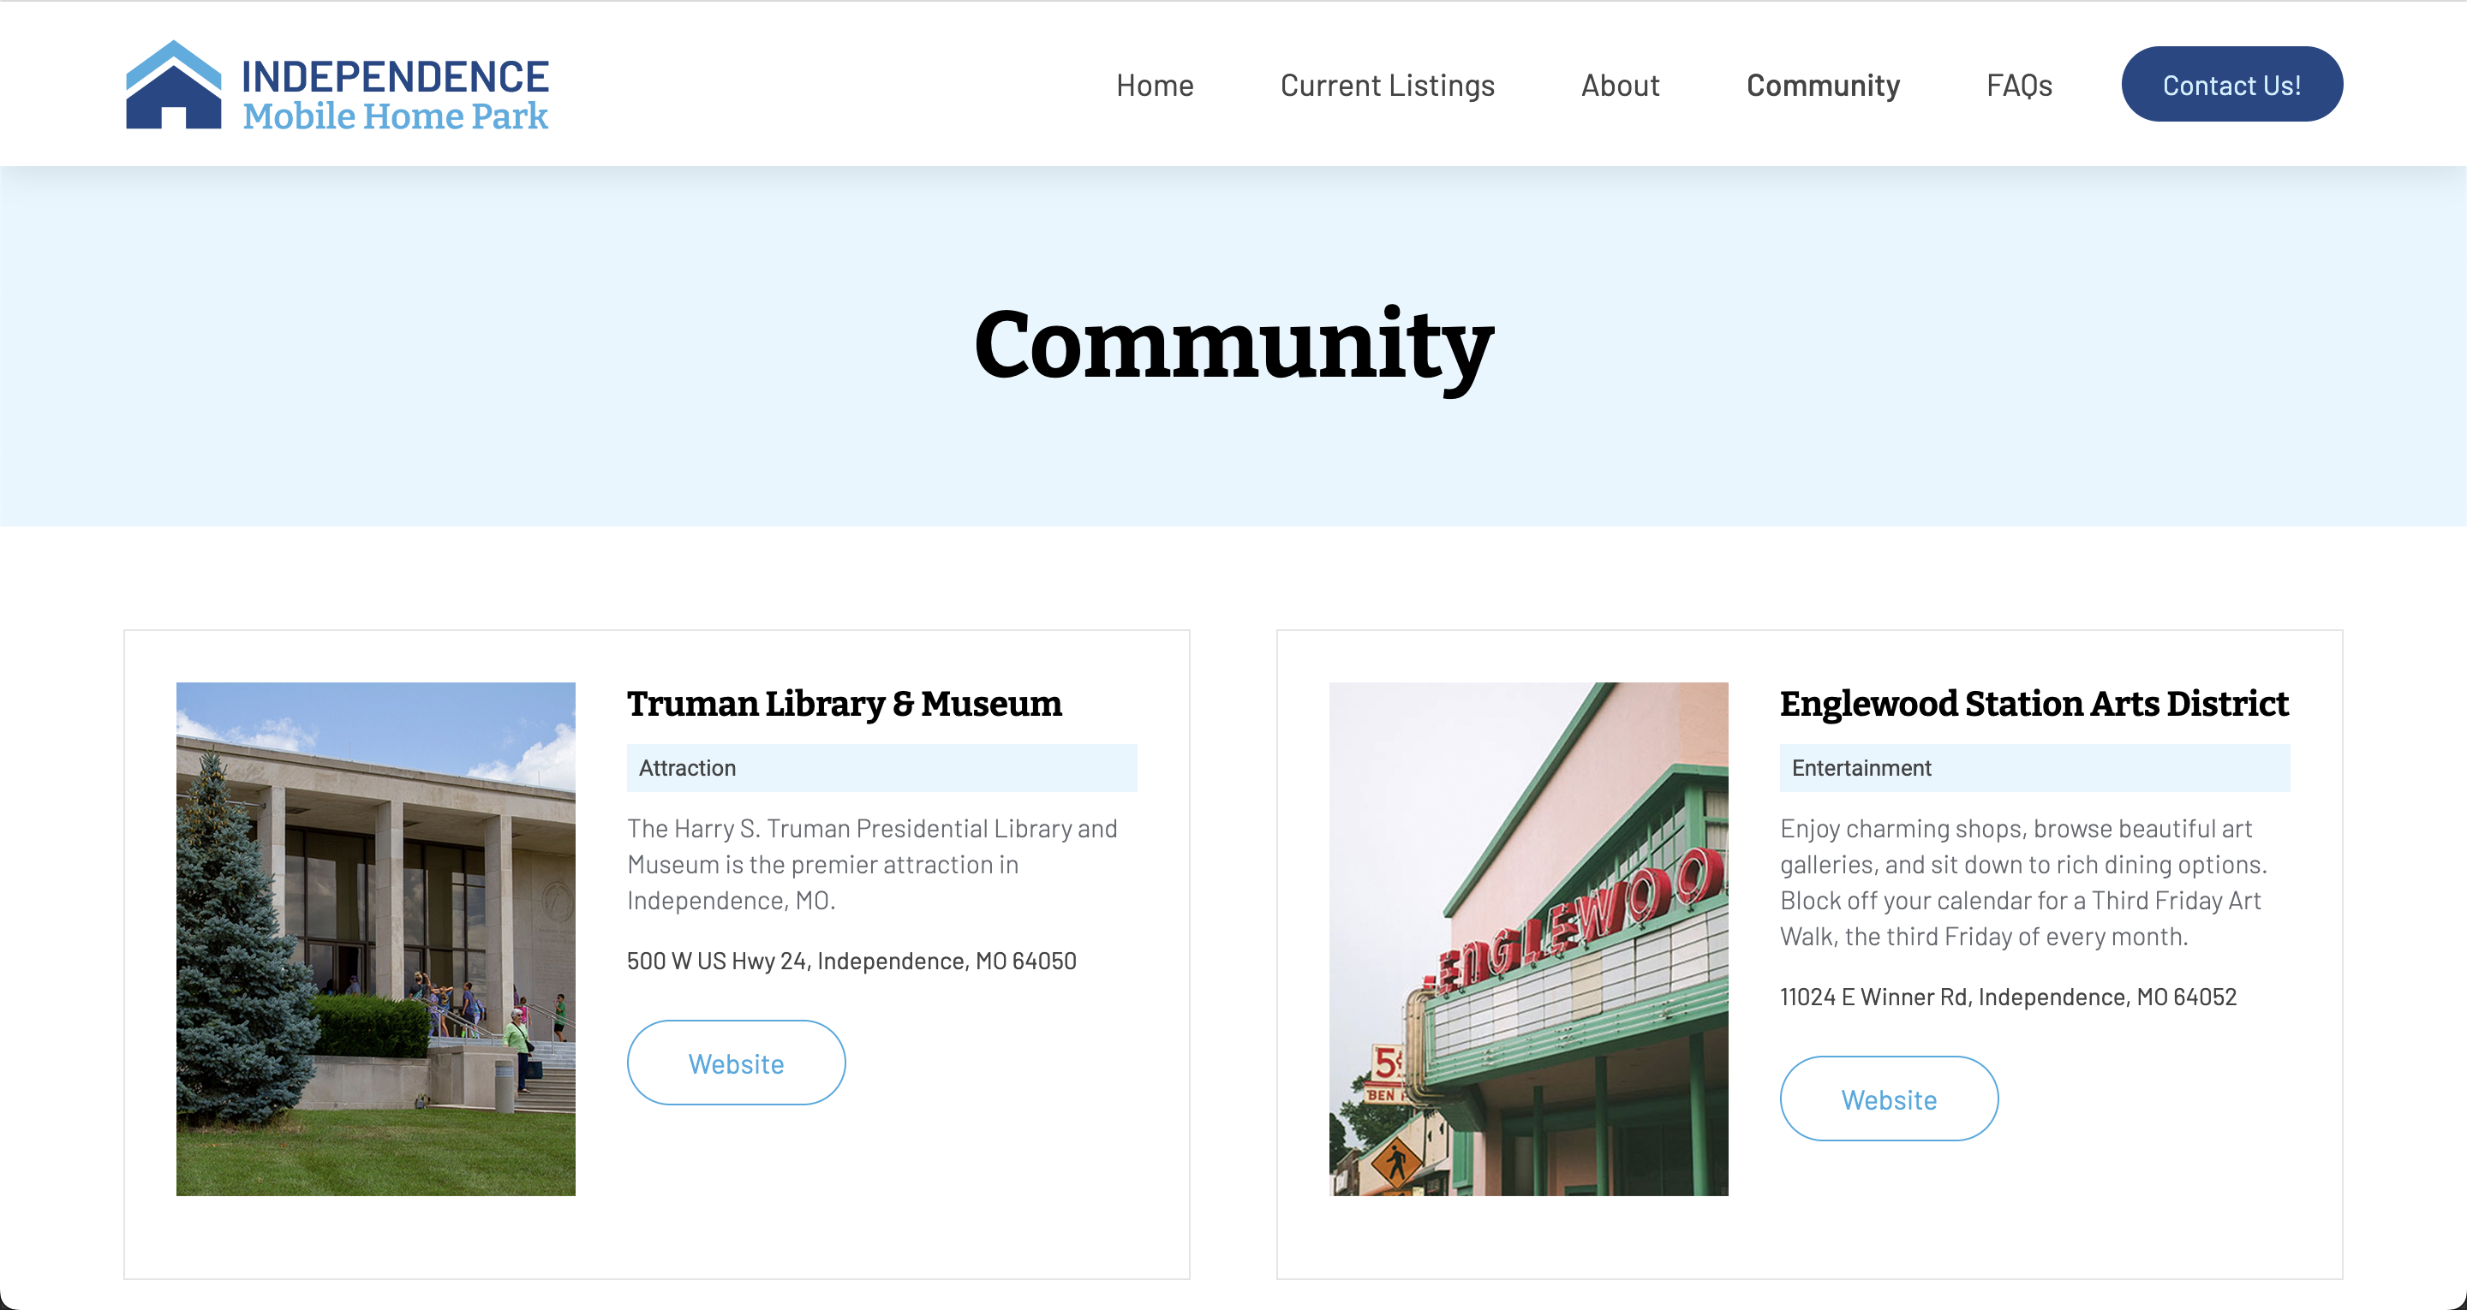This screenshot has width=2467, height=1310.
Task: Click the Englewood Station Arts District heading
Action: coord(2034,704)
